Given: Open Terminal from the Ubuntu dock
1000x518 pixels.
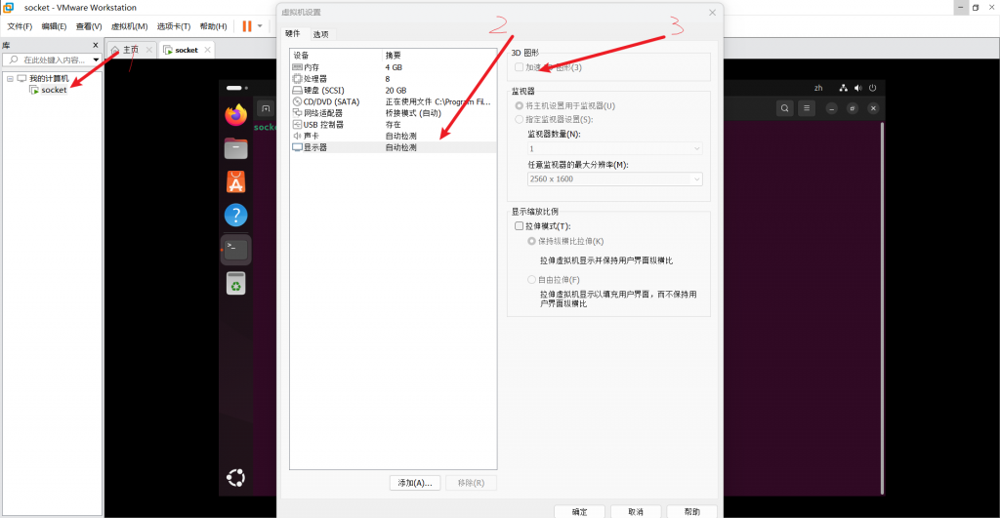Looking at the screenshot, I should pos(235,250).
